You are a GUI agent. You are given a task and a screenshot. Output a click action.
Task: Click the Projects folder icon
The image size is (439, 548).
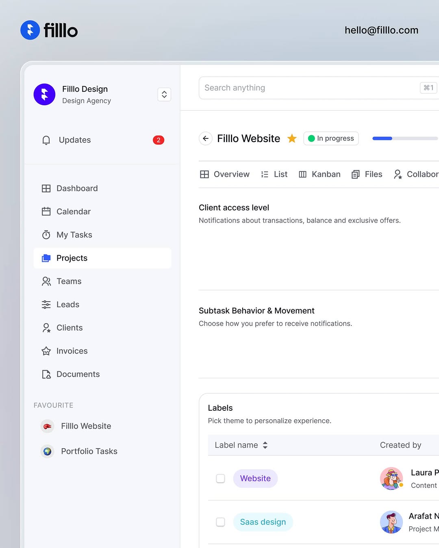click(x=46, y=258)
